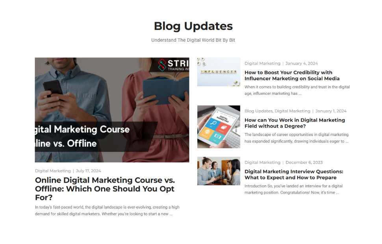
Task: Click Digital Marketing category beside January 1, 2024
Action: 292,111
